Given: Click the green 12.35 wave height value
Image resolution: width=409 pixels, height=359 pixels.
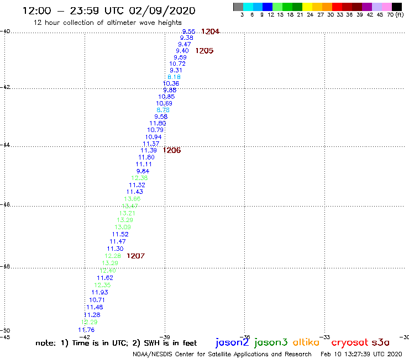Looking at the screenshot, I should [102, 285].
